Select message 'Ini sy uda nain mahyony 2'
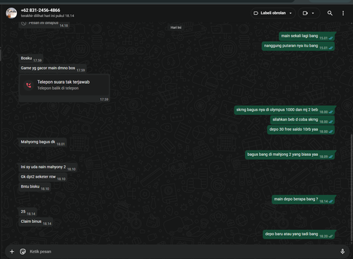 click(x=48, y=167)
